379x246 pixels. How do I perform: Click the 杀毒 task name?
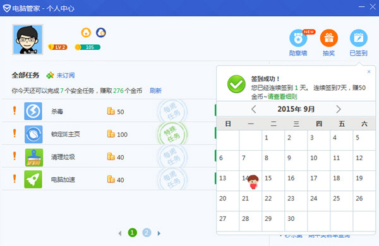tap(57, 112)
